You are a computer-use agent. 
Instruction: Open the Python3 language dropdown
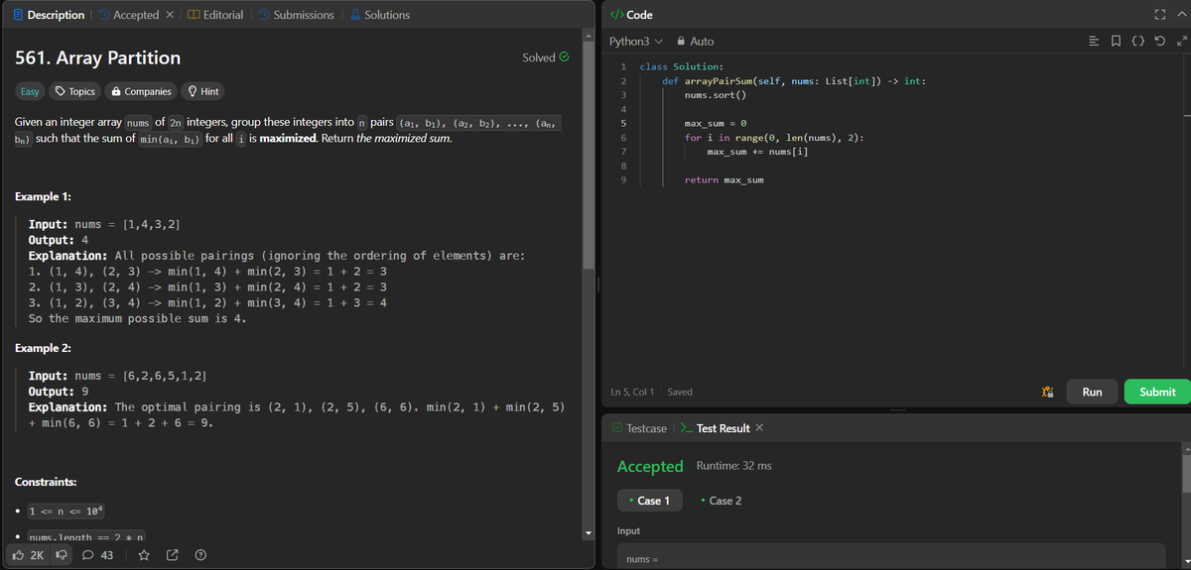(x=635, y=42)
